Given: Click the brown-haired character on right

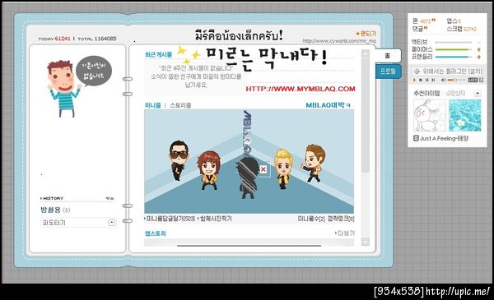Looking at the screenshot, I should pos(314,163).
